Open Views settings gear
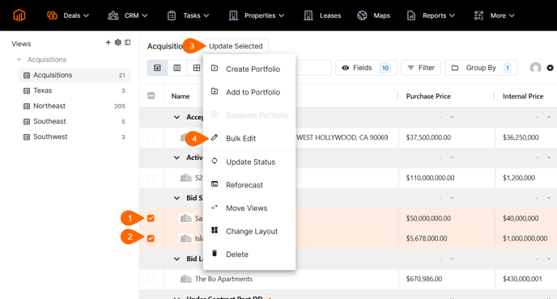557x299 pixels. coord(118,43)
